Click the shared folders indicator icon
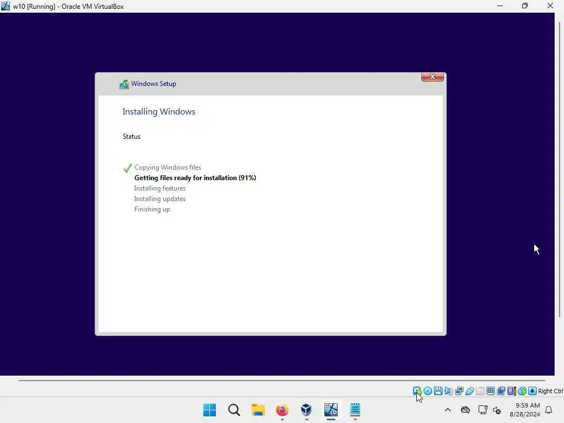This screenshot has width=564, height=423. click(x=480, y=391)
